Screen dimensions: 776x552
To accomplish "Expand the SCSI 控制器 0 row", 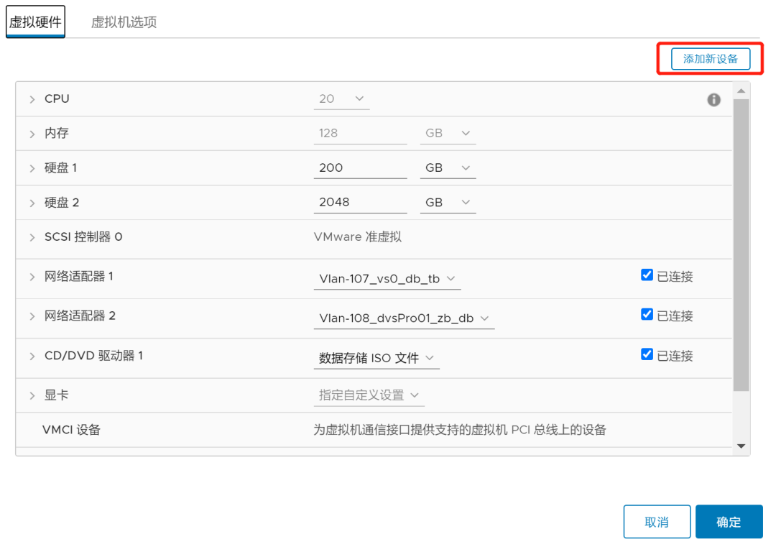I will (x=32, y=238).
